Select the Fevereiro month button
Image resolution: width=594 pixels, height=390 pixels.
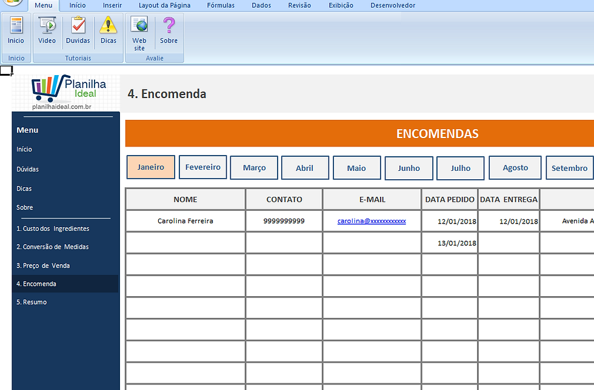click(x=202, y=167)
